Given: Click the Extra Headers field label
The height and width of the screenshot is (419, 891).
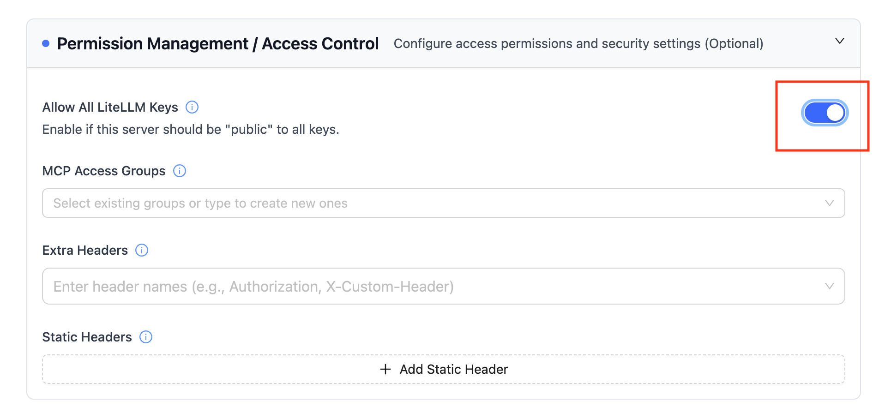Looking at the screenshot, I should pyautogui.click(x=85, y=250).
